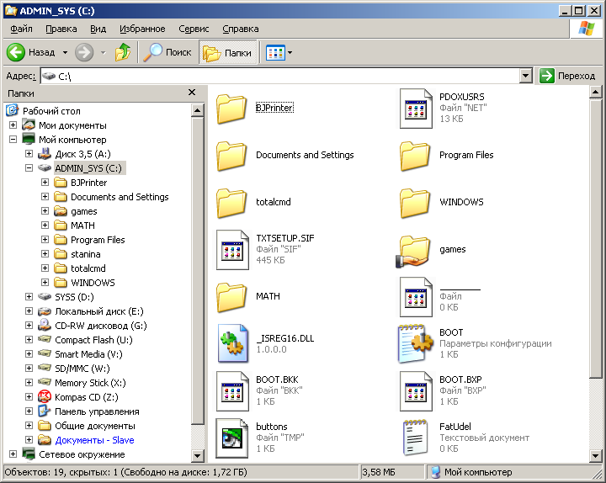Open the Views icon menu
The image size is (606, 483).
(275, 52)
